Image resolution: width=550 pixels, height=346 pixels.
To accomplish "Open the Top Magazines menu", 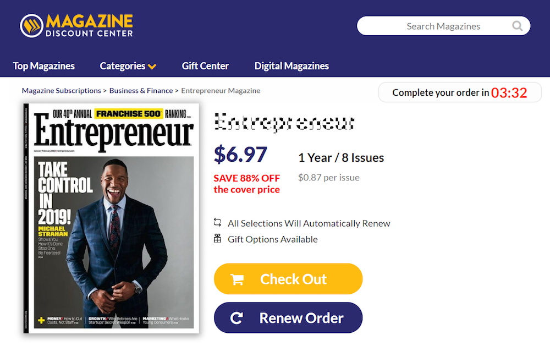I will (x=43, y=66).
